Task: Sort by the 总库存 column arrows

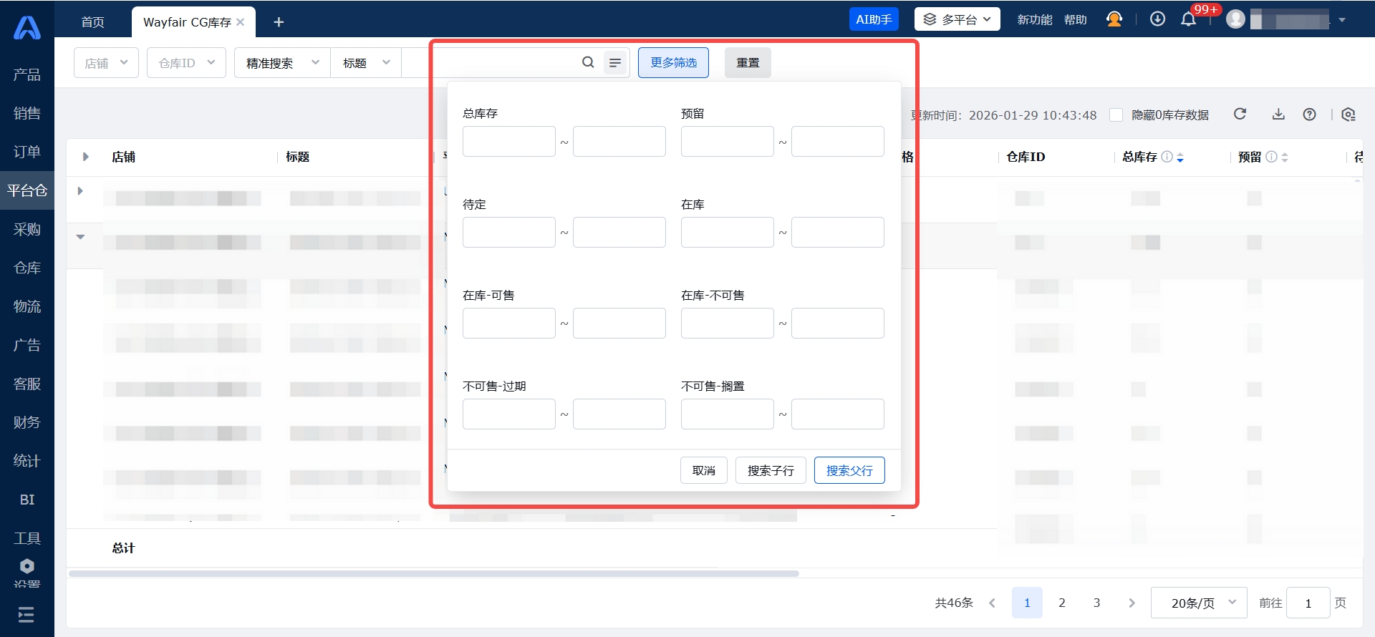Action: pos(1180,157)
